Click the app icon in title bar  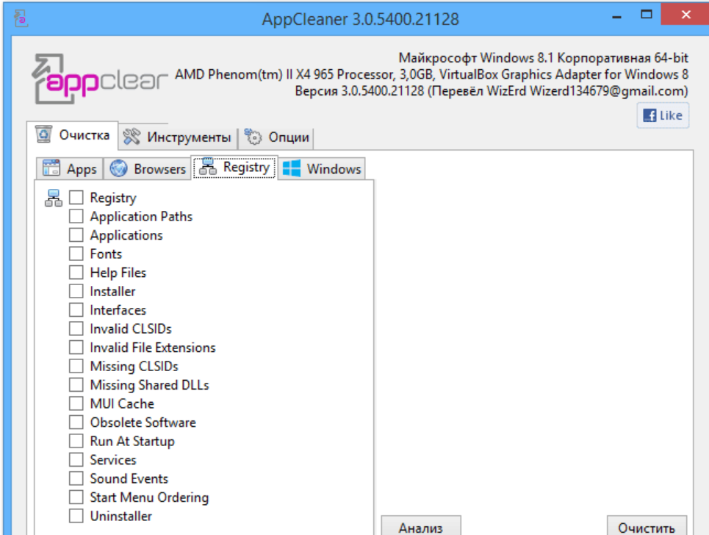tap(21, 18)
